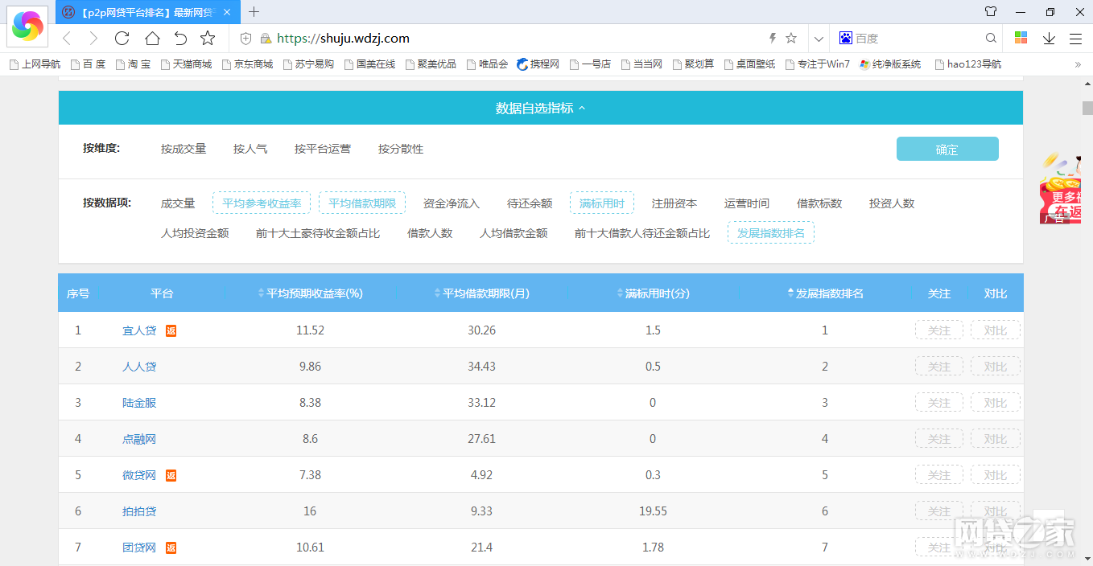1093x566 pixels.
Task: Click the Baidu paw search engine icon
Action: [846, 39]
